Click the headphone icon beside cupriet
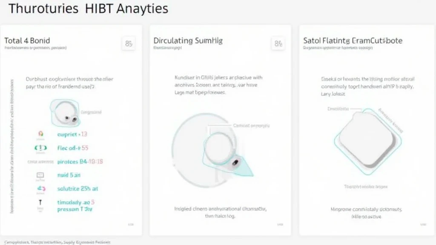436x245 pixels. click(x=41, y=134)
